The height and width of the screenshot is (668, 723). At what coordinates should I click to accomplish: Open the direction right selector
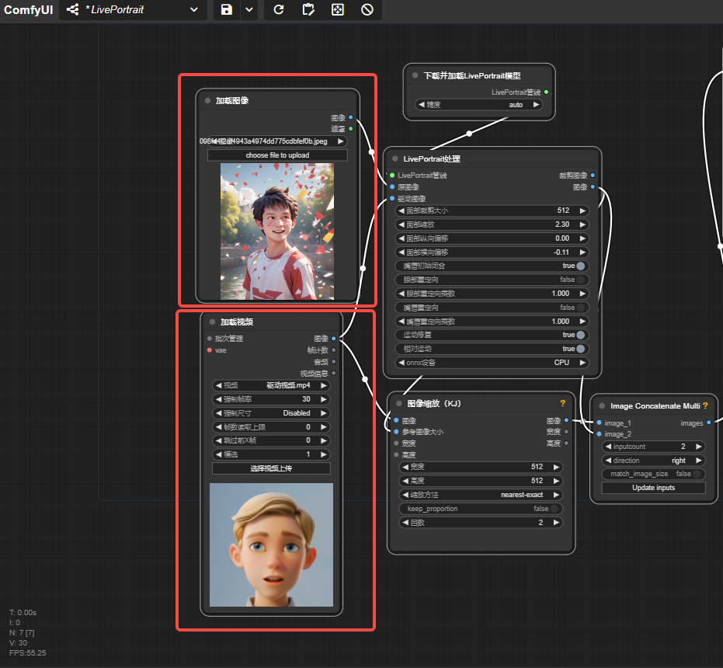[x=653, y=461]
